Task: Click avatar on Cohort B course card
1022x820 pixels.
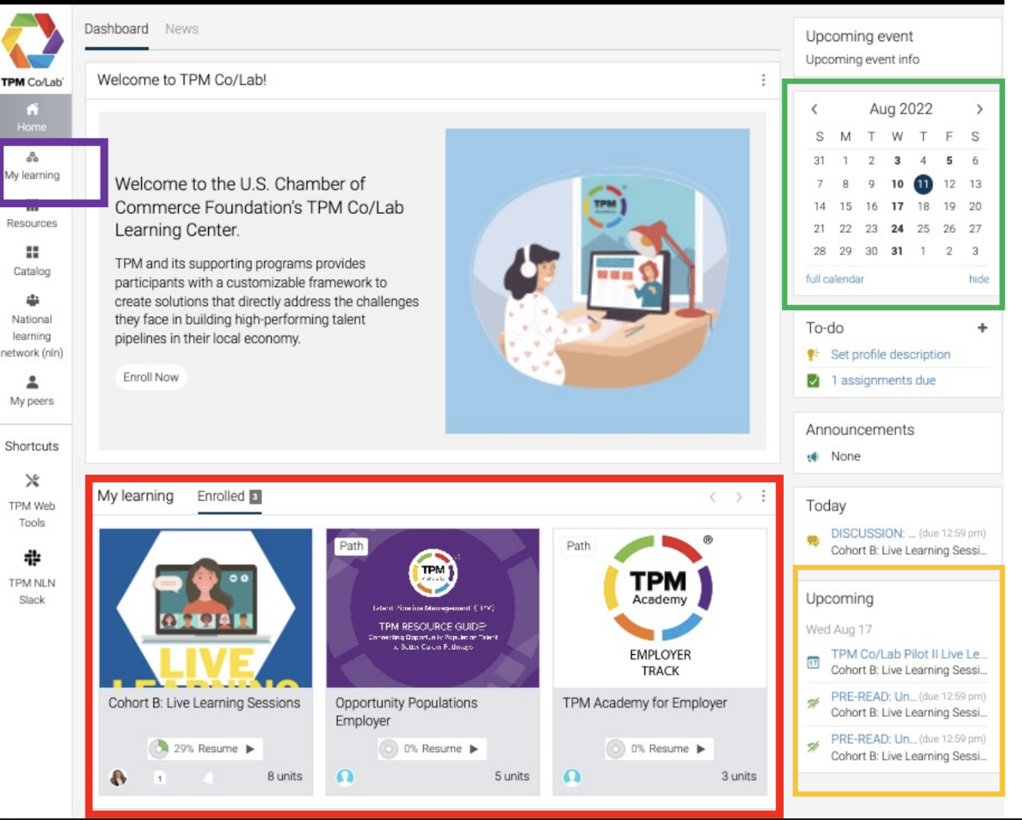Action: click(x=118, y=778)
